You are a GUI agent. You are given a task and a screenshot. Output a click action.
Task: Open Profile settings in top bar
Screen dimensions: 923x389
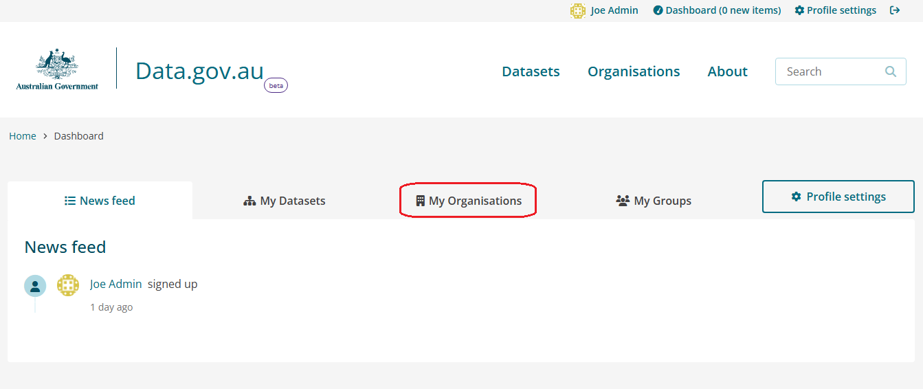click(835, 10)
